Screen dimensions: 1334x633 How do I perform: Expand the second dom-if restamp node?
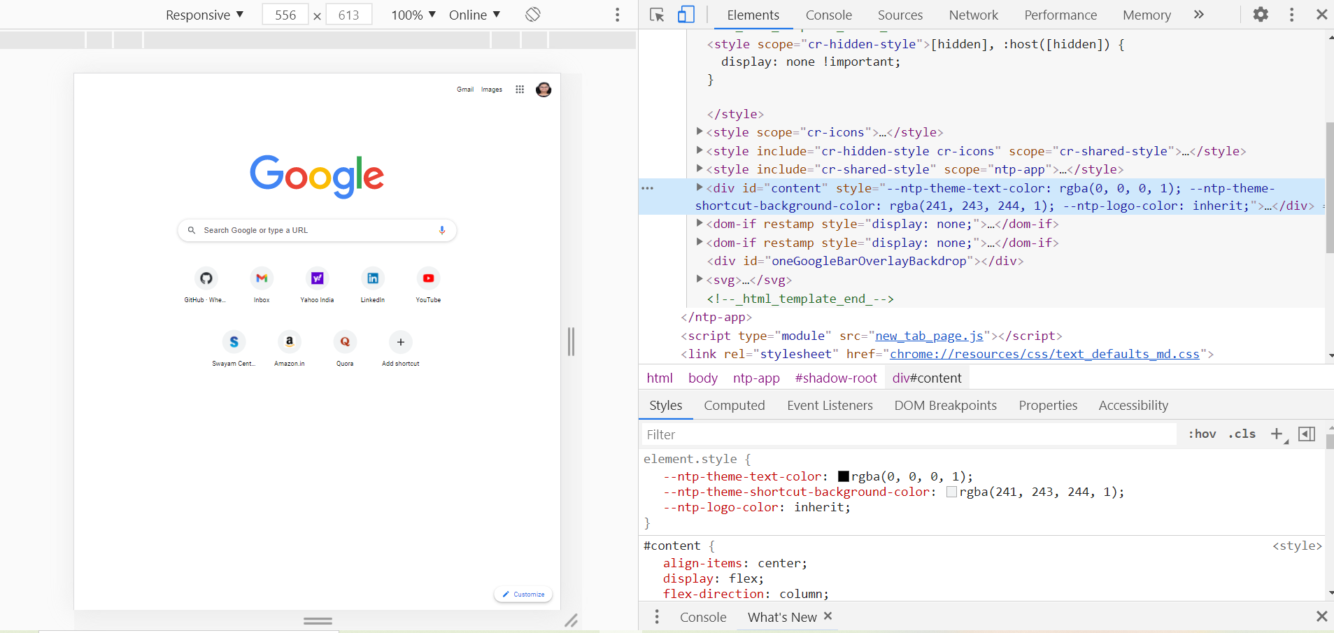click(699, 242)
